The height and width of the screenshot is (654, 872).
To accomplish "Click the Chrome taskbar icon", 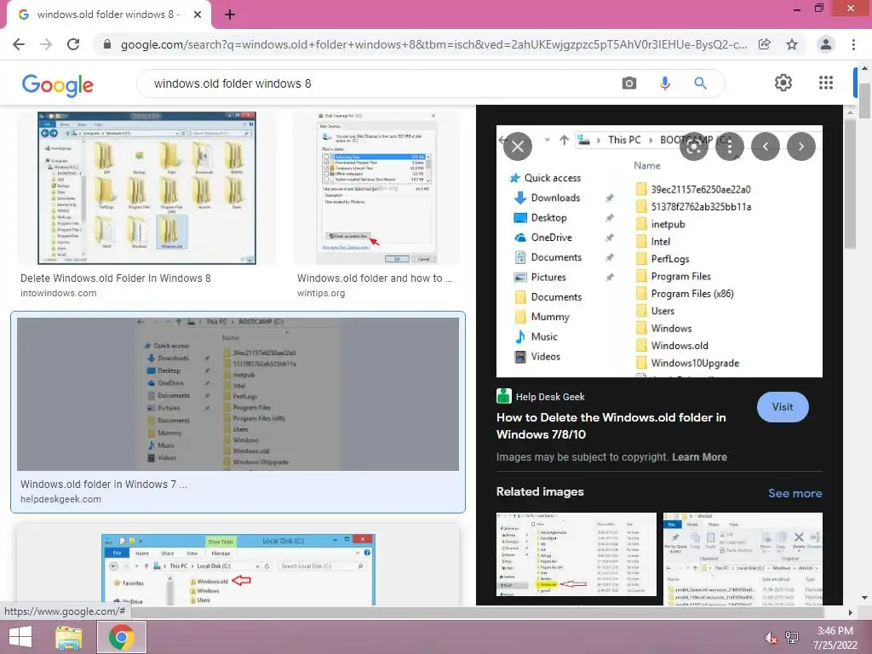I will pyautogui.click(x=122, y=637).
